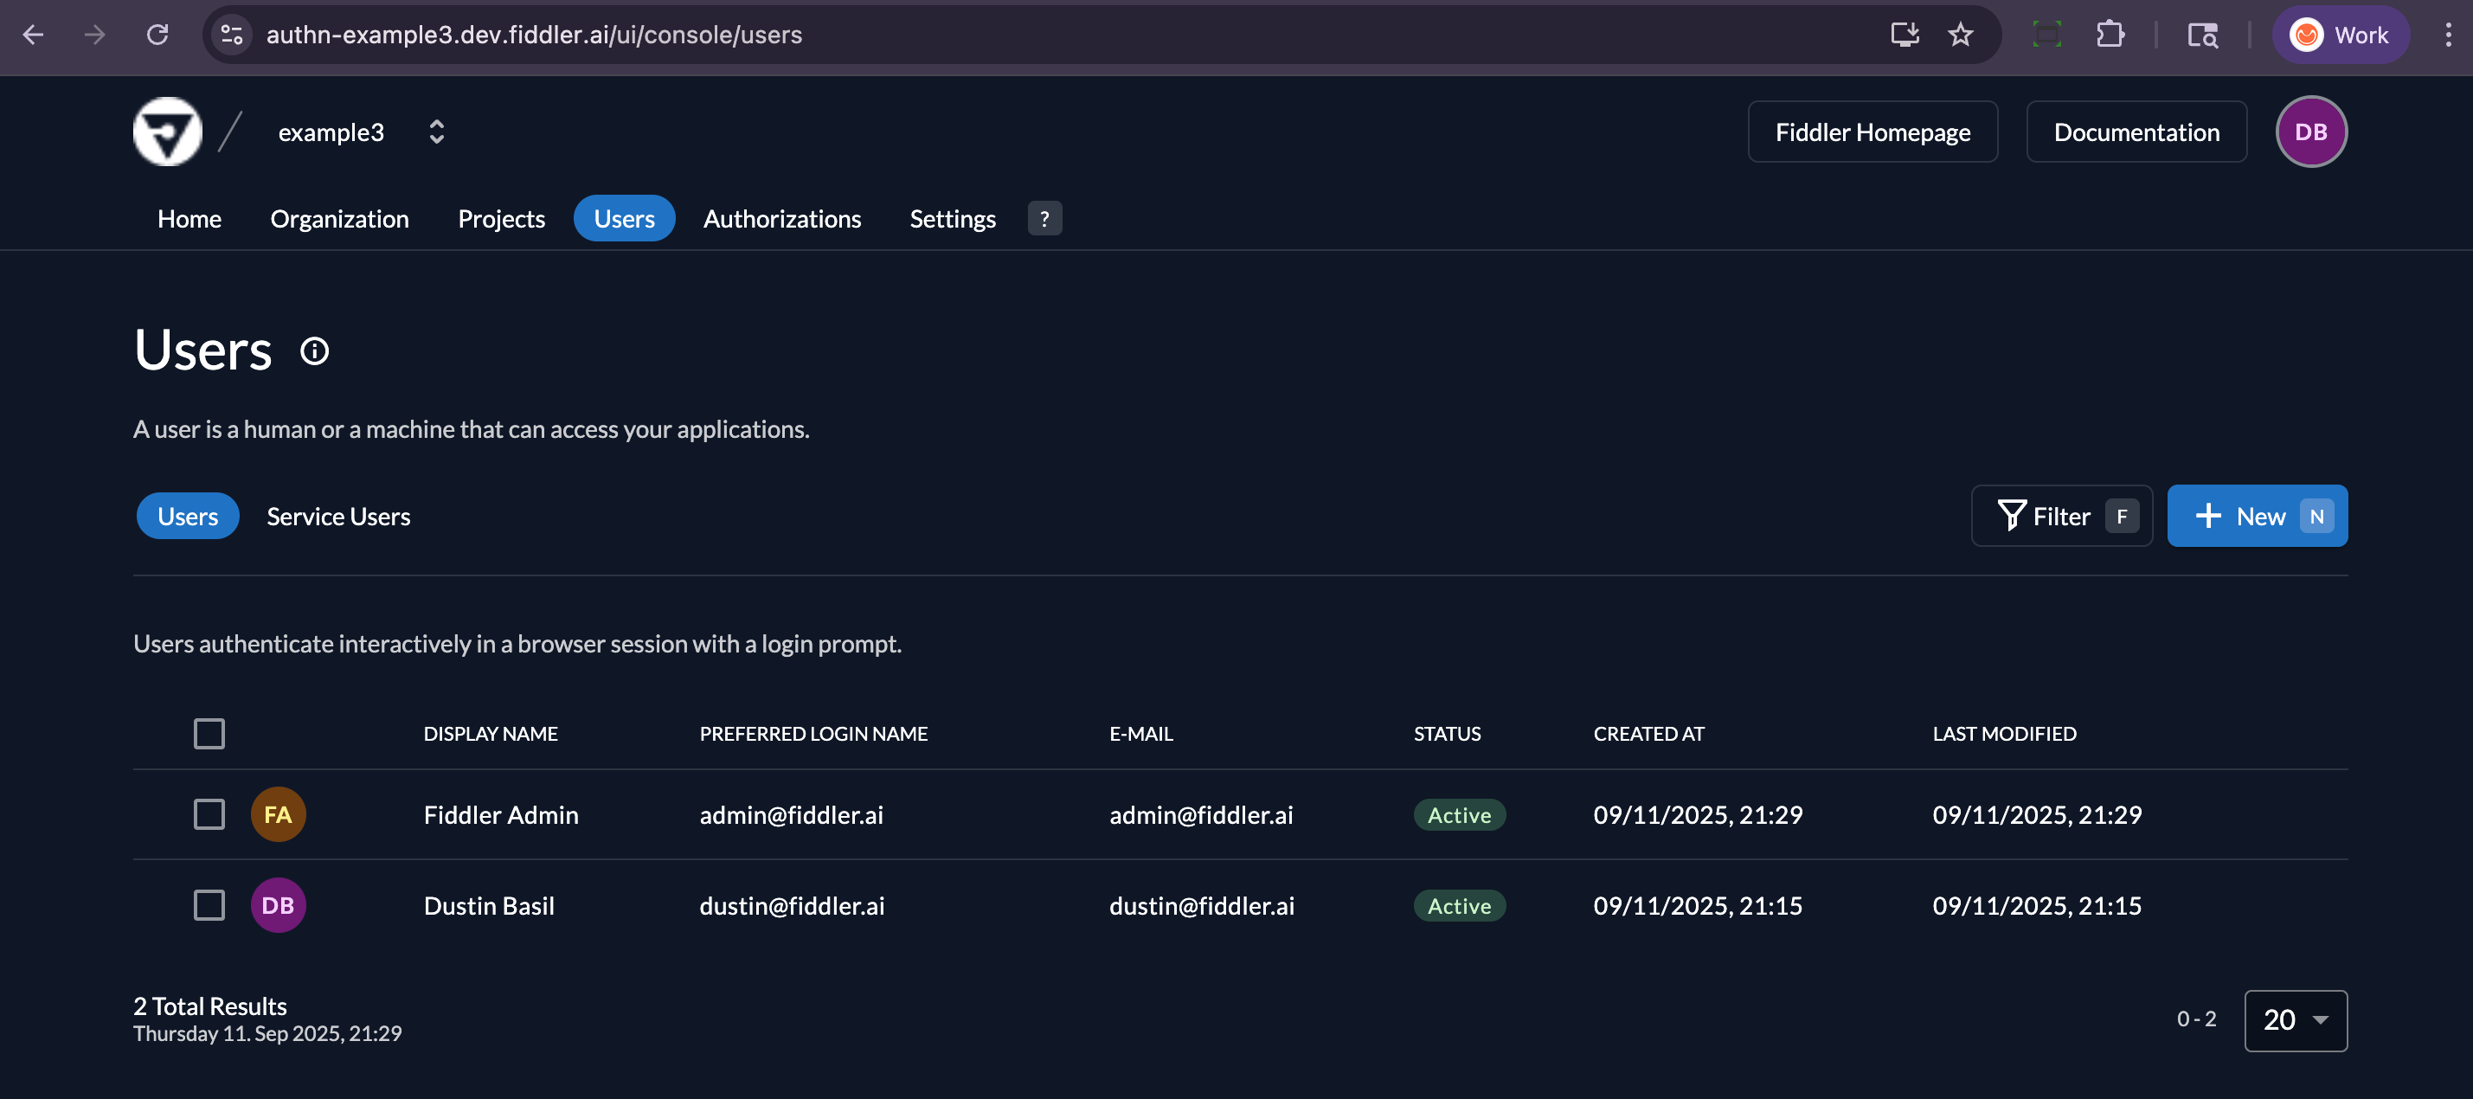
Task: Open the DB profile avatar in top right
Action: [2312, 132]
